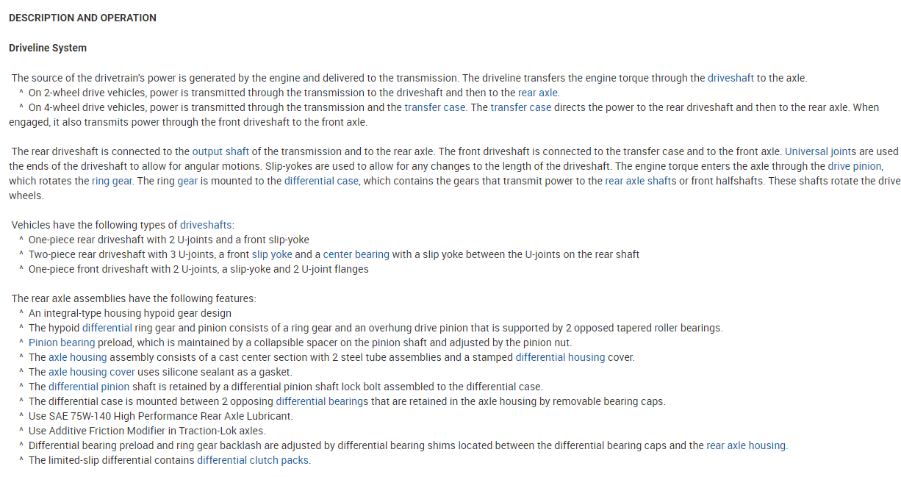Open the "axle housing cover" link
Screen dimensions: 901x477
click(91, 372)
